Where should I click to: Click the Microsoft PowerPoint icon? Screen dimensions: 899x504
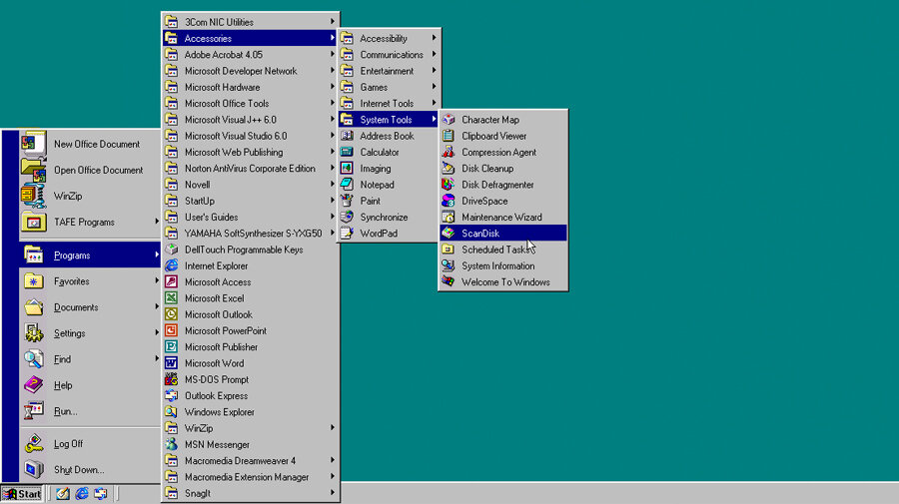coord(171,330)
